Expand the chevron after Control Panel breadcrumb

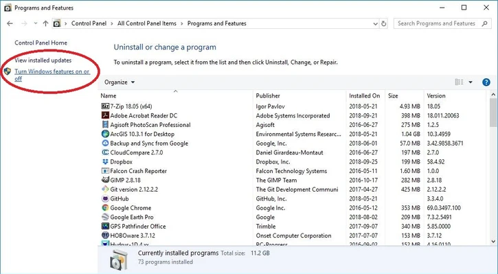(x=112, y=23)
